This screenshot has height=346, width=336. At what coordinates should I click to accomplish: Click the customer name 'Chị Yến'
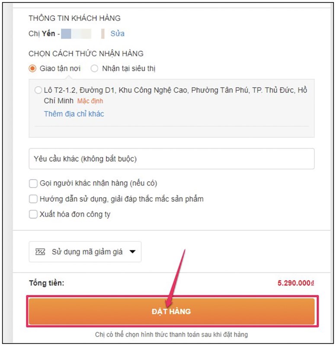pos(42,33)
